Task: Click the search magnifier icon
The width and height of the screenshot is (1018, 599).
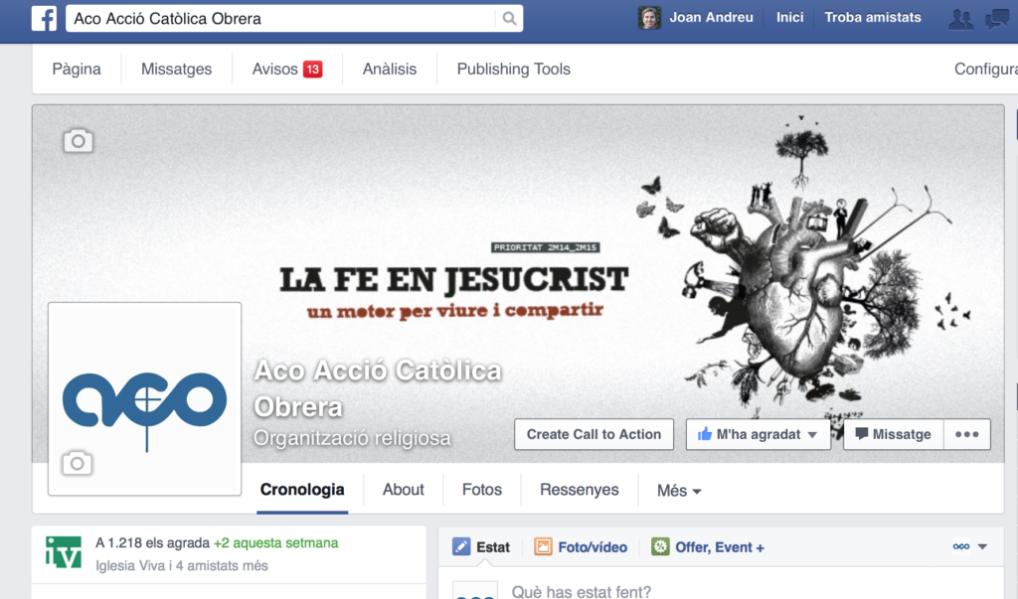Action: [509, 19]
